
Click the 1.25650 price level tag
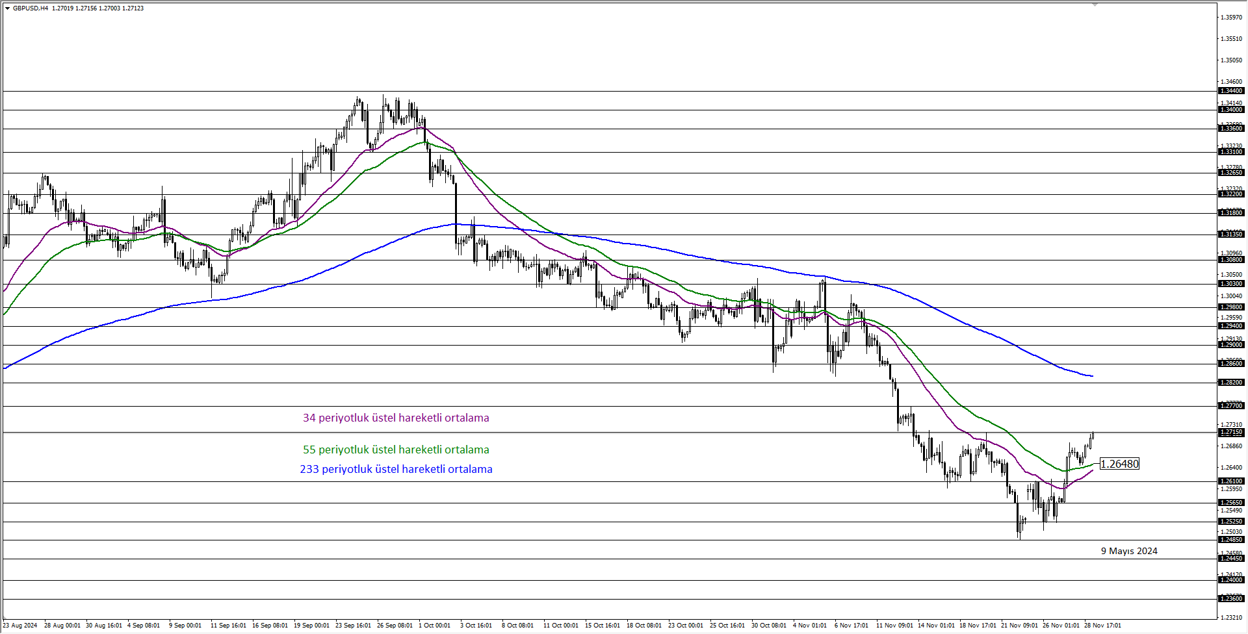[x=1231, y=503]
